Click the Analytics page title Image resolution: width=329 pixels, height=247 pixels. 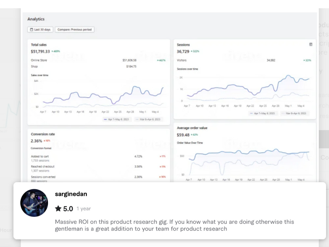click(x=36, y=19)
